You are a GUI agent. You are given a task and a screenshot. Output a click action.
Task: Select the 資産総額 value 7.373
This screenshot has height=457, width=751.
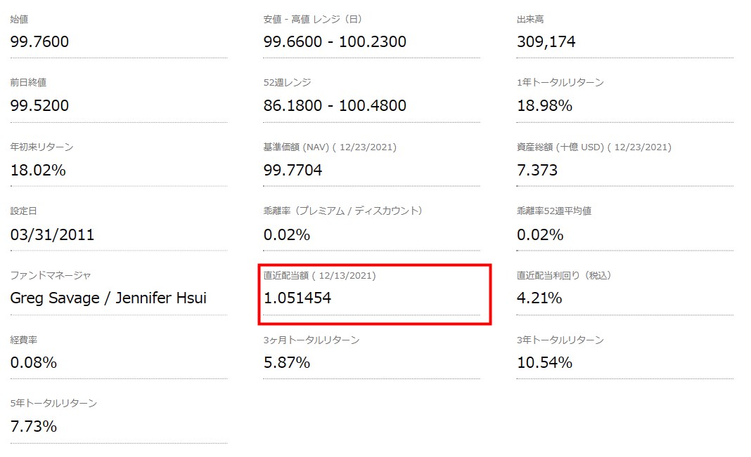tap(537, 170)
